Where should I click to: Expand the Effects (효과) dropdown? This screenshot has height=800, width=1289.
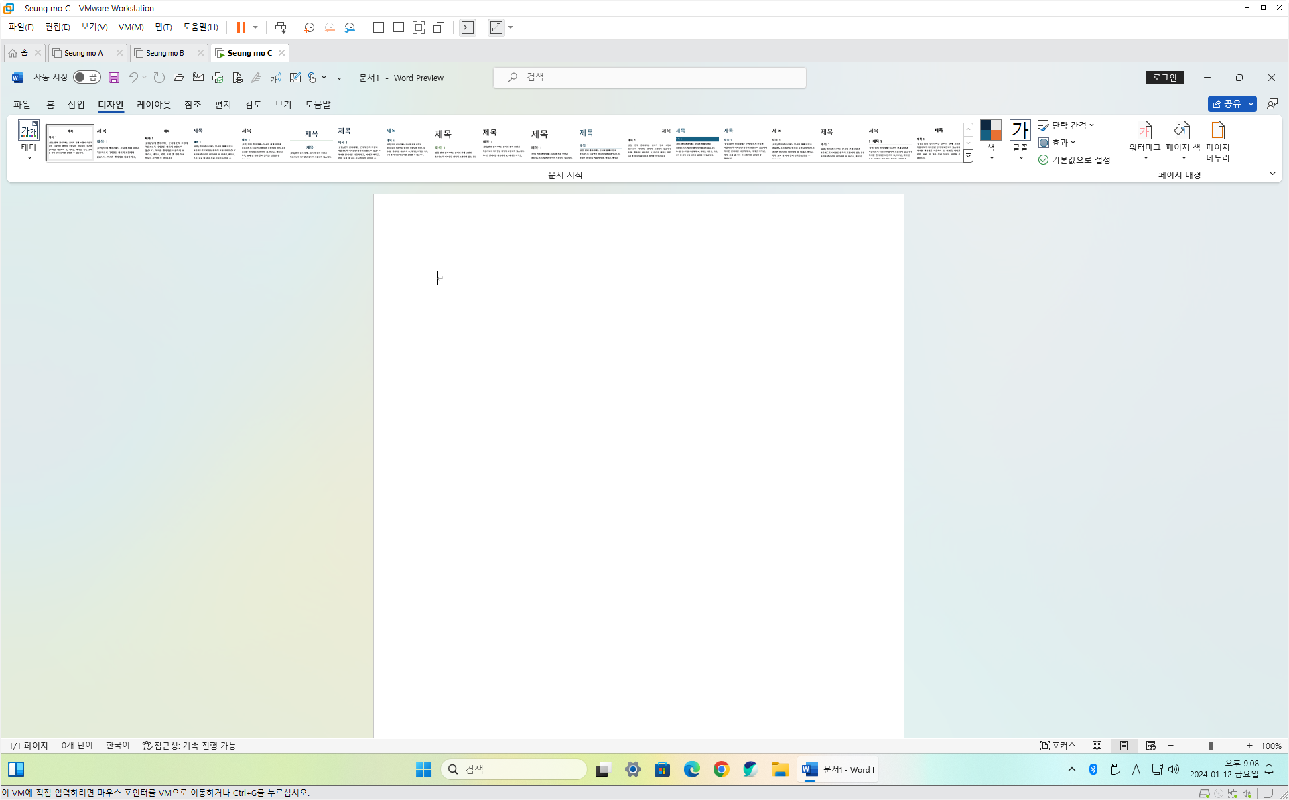tap(1057, 143)
